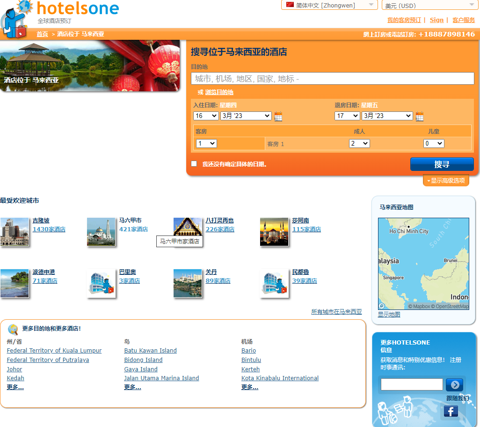
Task: Click the Malaysia map preview
Action: (423, 264)
